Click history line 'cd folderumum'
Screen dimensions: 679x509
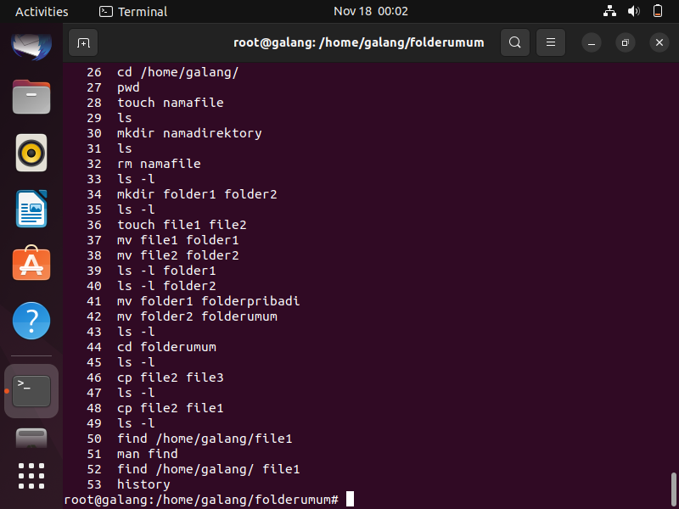166,347
